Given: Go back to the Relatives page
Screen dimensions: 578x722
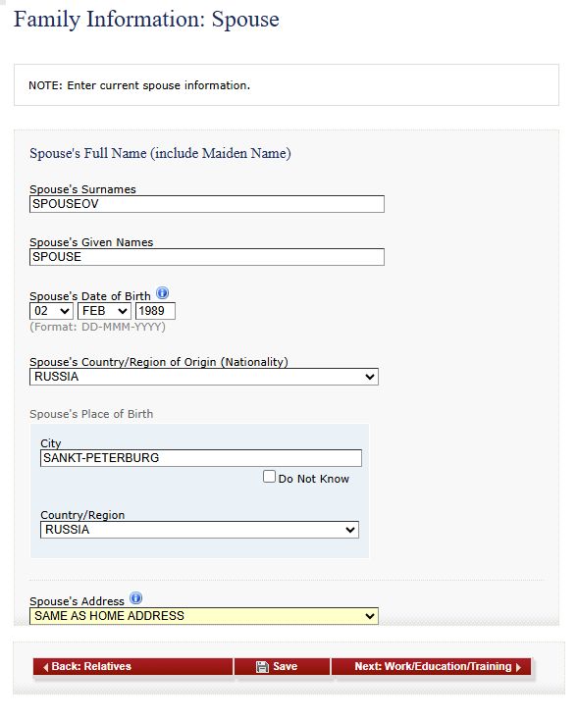Looking at the screenshot, I should click(132, 667).
